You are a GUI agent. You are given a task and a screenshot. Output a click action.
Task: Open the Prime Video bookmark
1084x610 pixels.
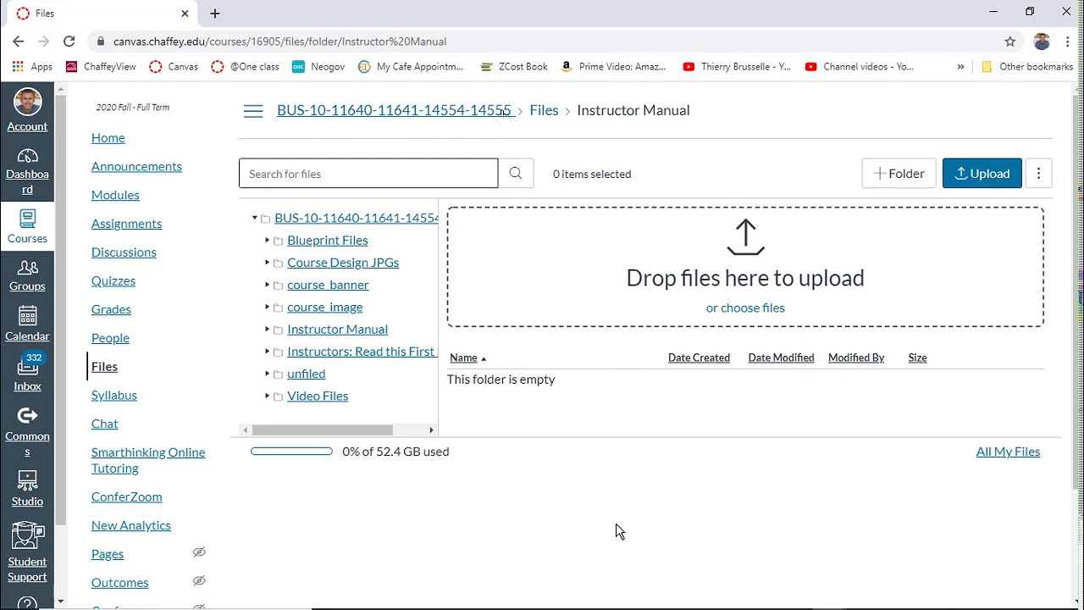[613, 66]
